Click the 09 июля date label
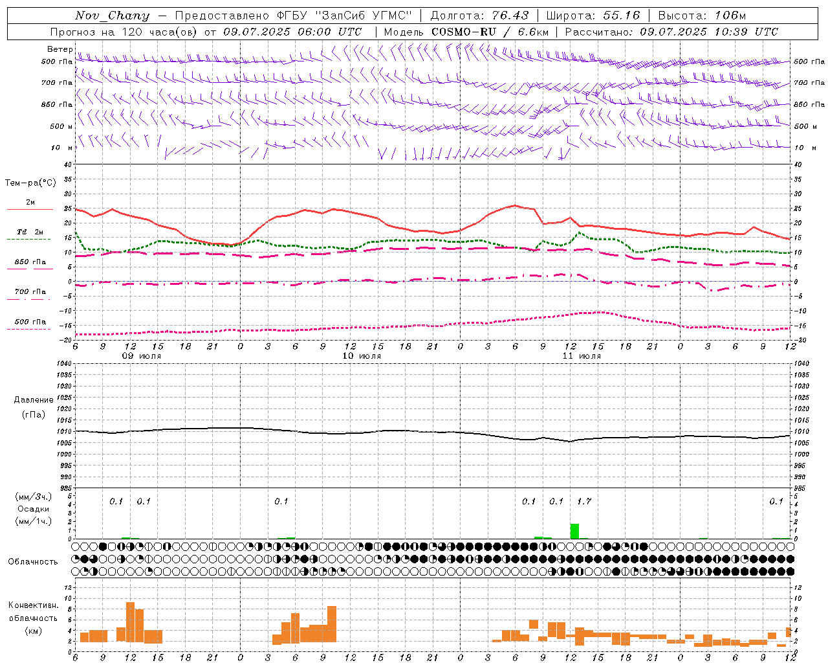 [142, 356]
